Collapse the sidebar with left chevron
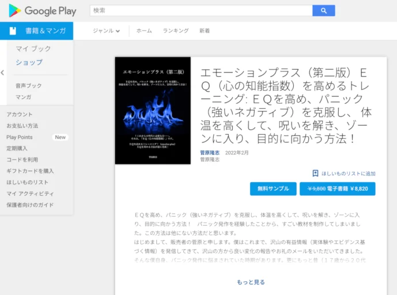The image size is (397, 295). coord(3,73)
